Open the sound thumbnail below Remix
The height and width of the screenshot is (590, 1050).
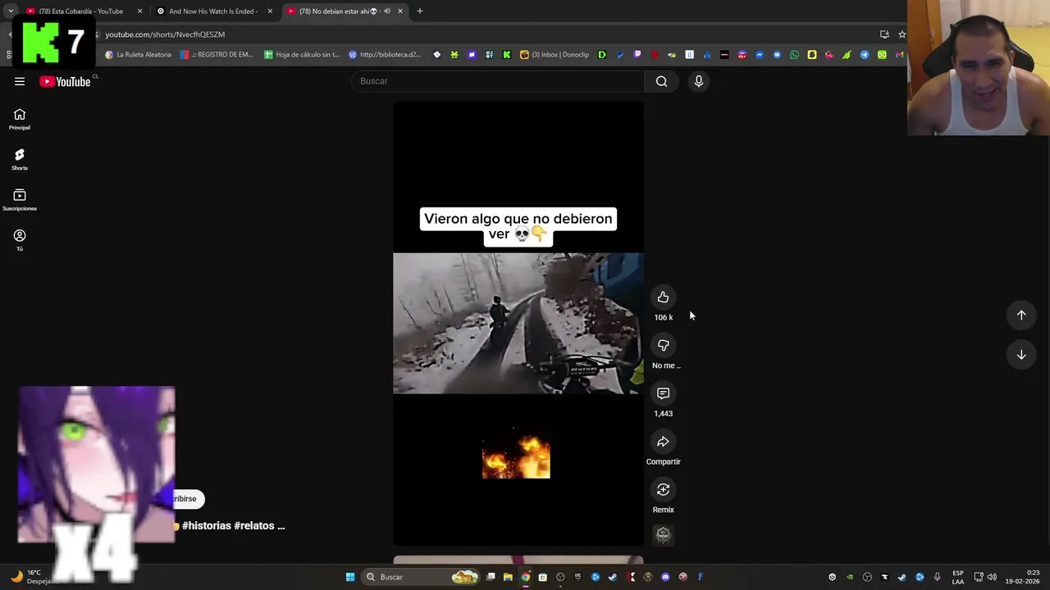pos(663,535)
